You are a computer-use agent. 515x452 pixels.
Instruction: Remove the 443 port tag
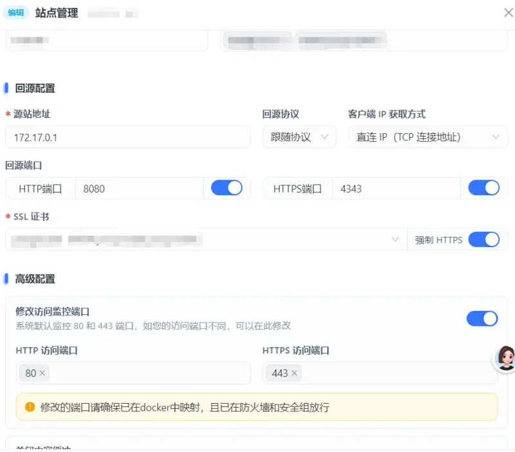[294, 373]
